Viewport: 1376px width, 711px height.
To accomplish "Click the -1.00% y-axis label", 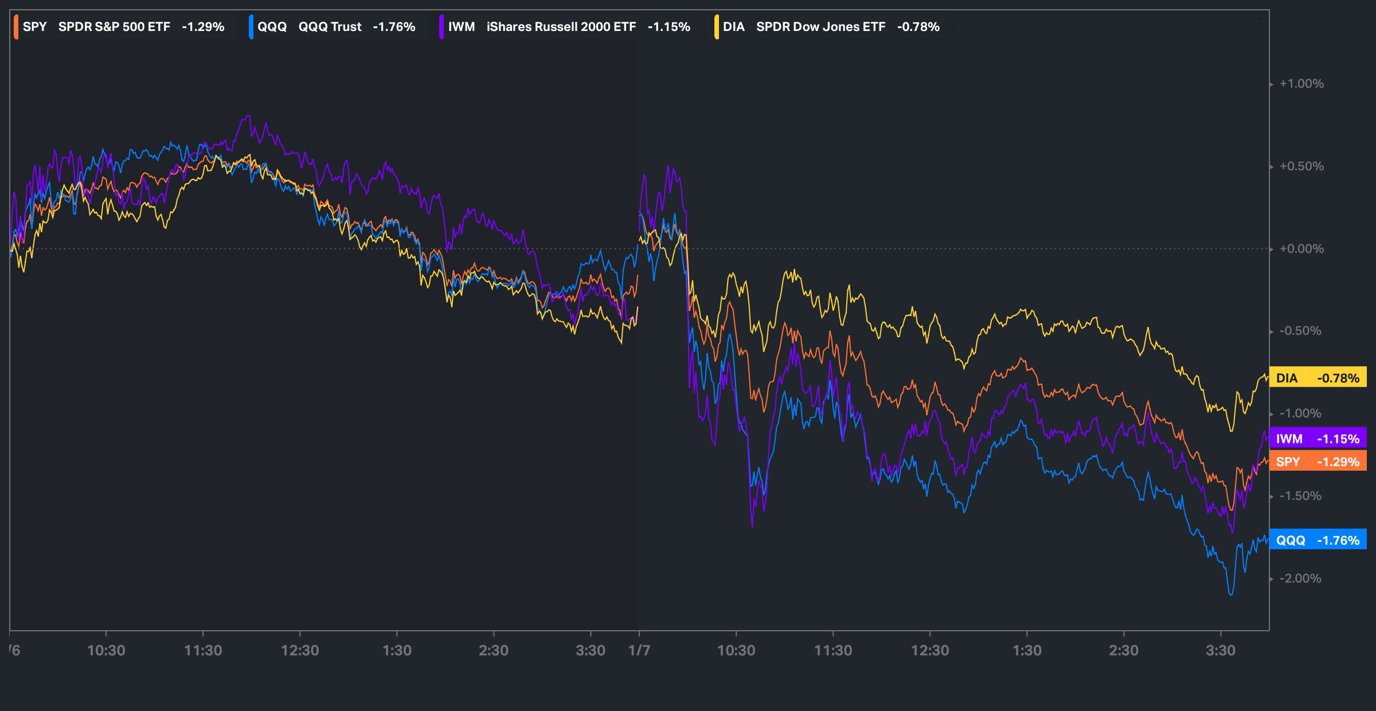I will click(1300, 413).
